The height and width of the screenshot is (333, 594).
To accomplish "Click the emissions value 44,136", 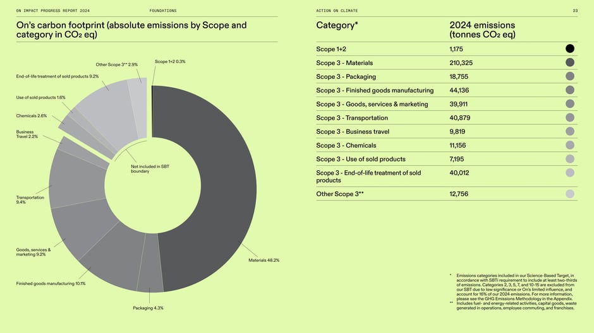I will click(459, 90).
